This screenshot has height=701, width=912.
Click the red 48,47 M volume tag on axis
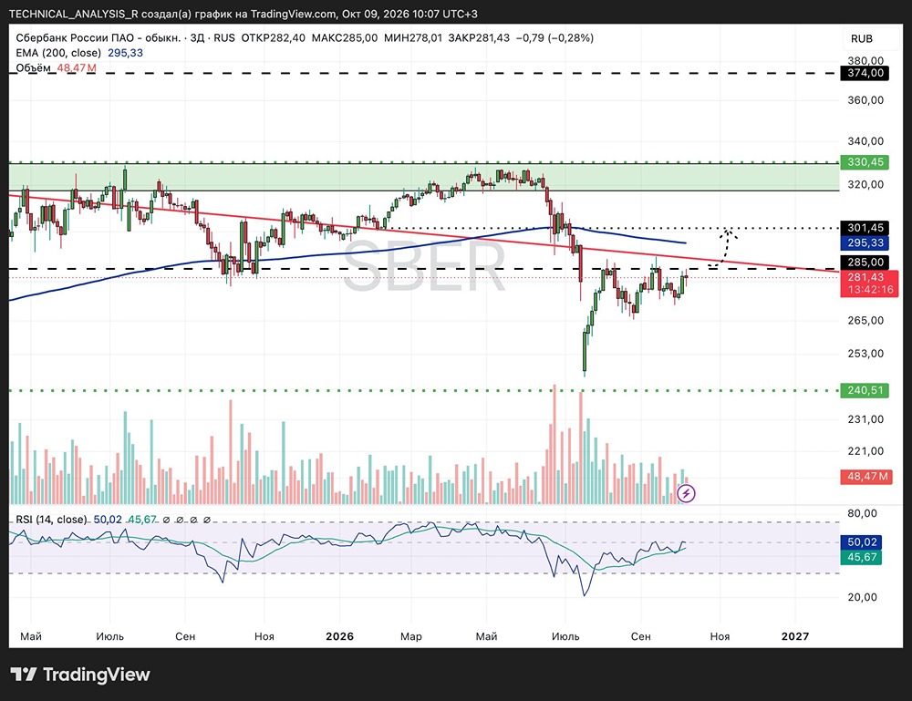pos(866,477)
